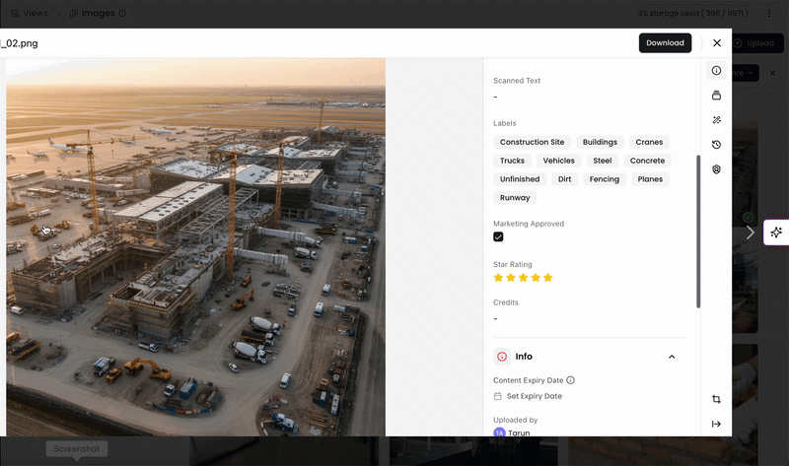
Task: Click the details panel scrollbar
Action: [698, 232]
